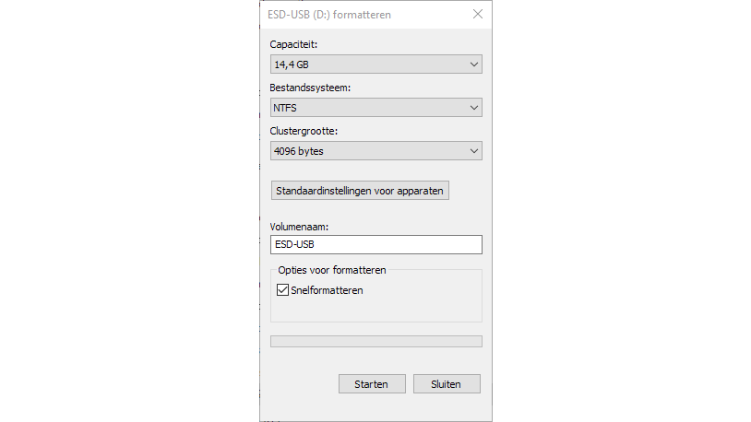The width and height of the screenshot is (751, 422).
Task: Click the Clustergrootte label
Action: (x=304, y=131)
